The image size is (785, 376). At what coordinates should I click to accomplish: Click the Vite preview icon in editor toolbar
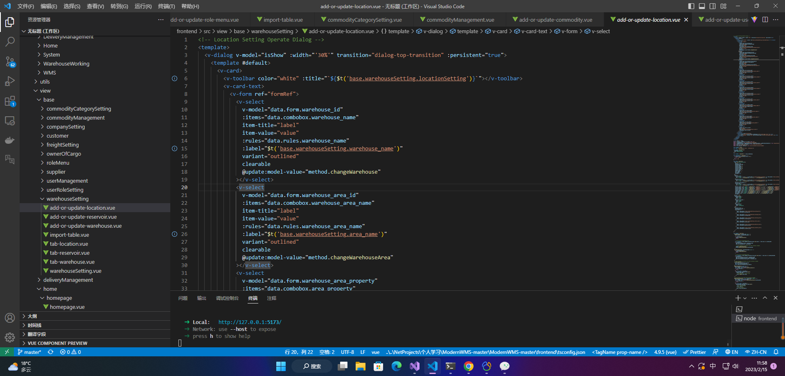754,20
